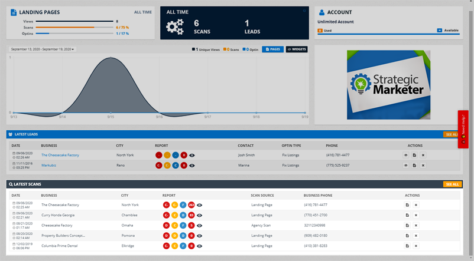This screenshot has height=261, width=474.
Task: Click the Scans orange progress bar
Action: pyautogui.click(x=65, y=27)
